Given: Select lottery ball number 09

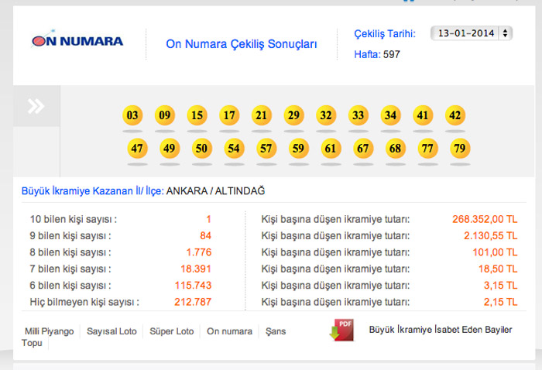Looking at the screenshot, I should (164, 115).
